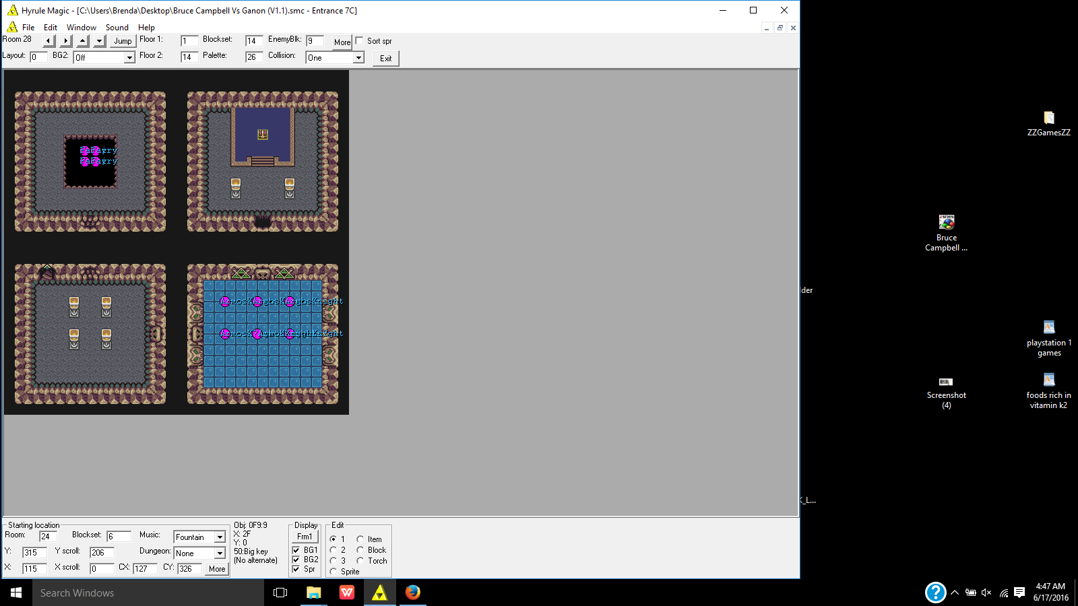This screenshot has width=1078, height=606.
Task: Select the Block edit radio button
Action: 360,550
